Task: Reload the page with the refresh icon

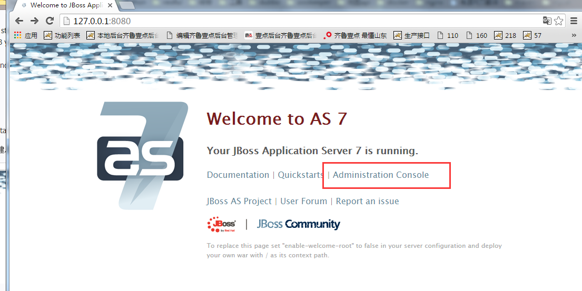Action: [50, 21]
